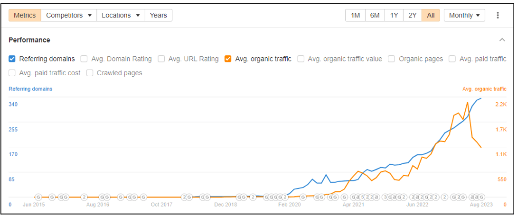Click the first Google update marker near Jun 2015

38,197
